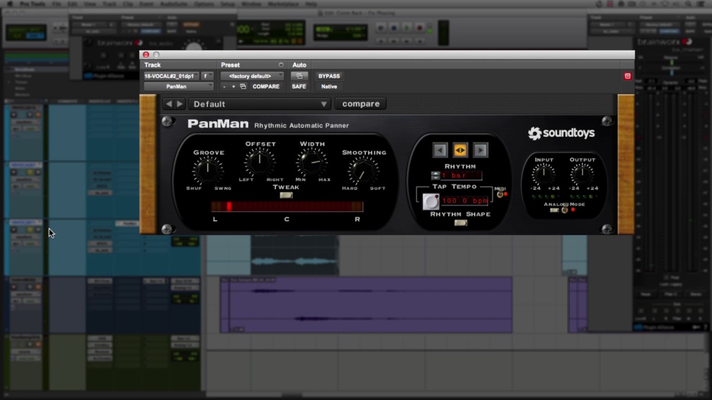The height and width of the screenshot is (400, 712).
Task: Click the uppercase COMPARE button
Action: [x=266, y=87]
